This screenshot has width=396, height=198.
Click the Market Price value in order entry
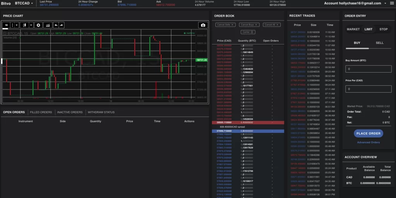[x=378, y=106]
